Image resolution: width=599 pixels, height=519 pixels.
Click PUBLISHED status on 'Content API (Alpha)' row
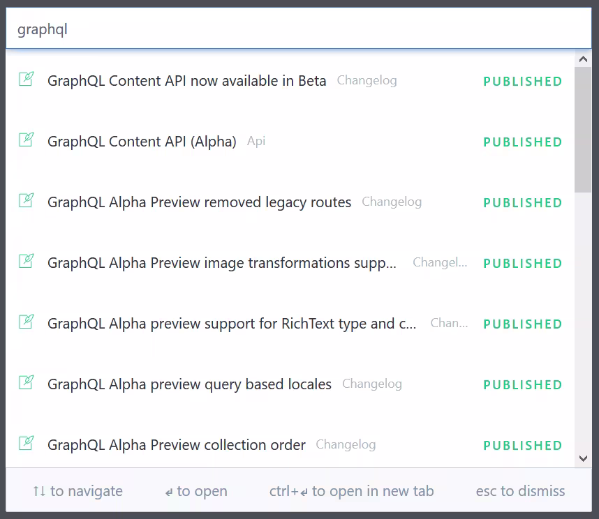pos(523,142)
